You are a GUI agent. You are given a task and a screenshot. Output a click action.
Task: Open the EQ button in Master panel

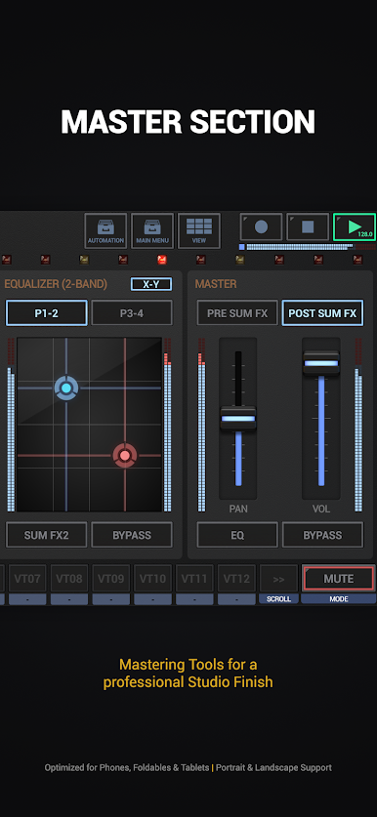point(237,535)
